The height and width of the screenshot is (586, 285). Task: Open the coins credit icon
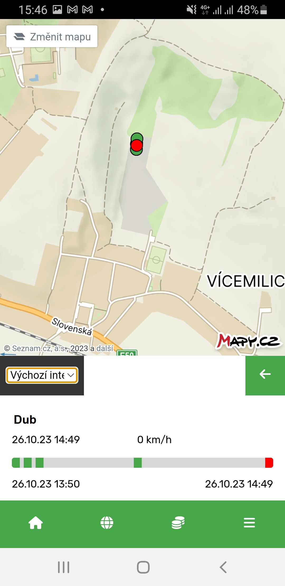click(178, 523)
